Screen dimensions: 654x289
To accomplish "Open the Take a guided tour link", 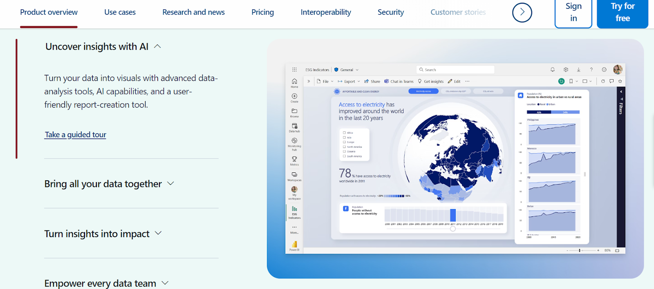I will click(x=75, y=135).
